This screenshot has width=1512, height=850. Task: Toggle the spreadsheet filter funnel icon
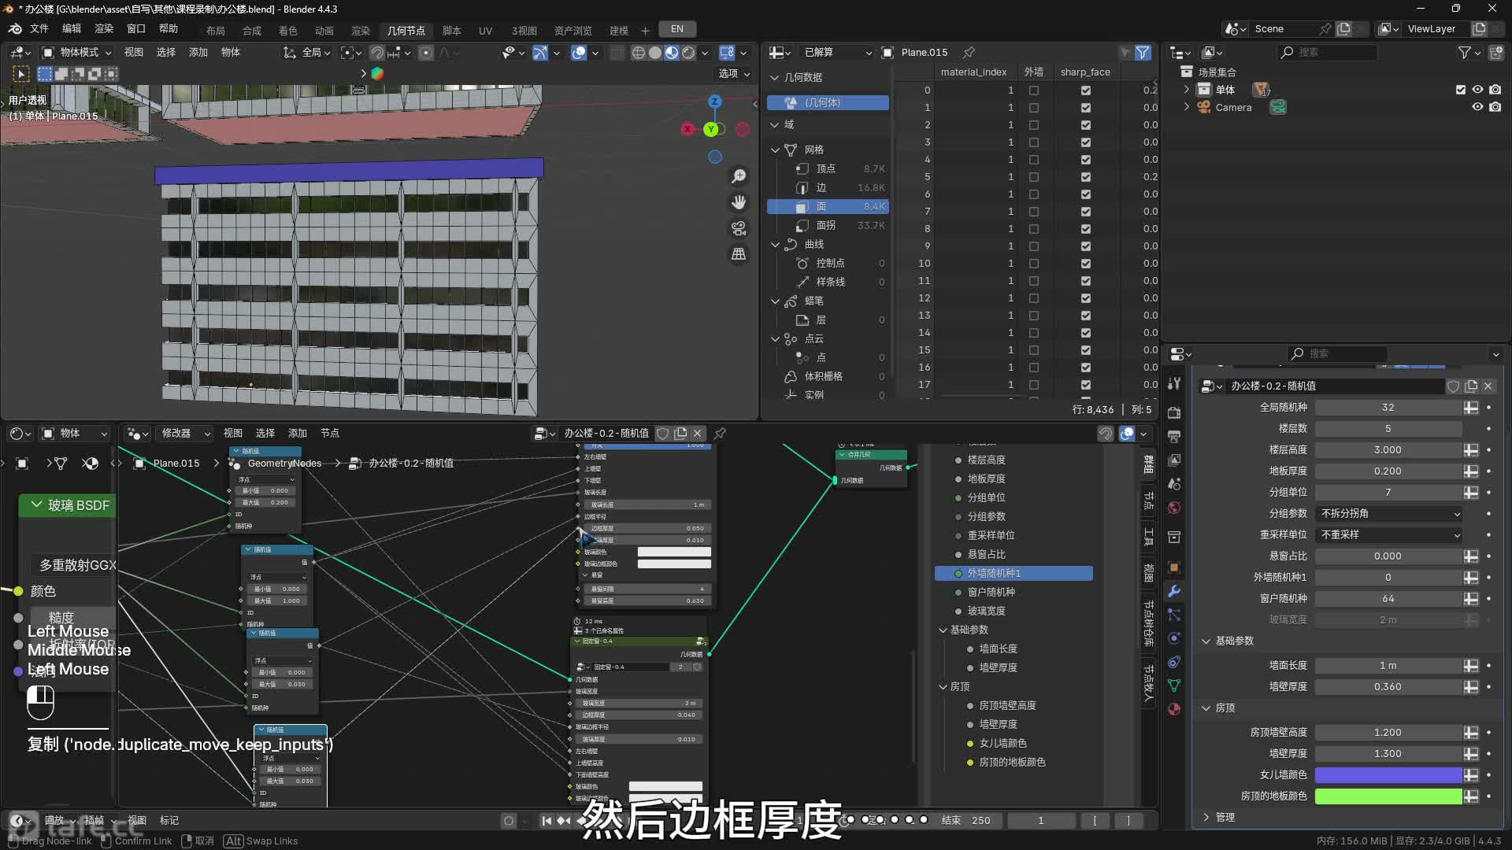[1143, 53]
